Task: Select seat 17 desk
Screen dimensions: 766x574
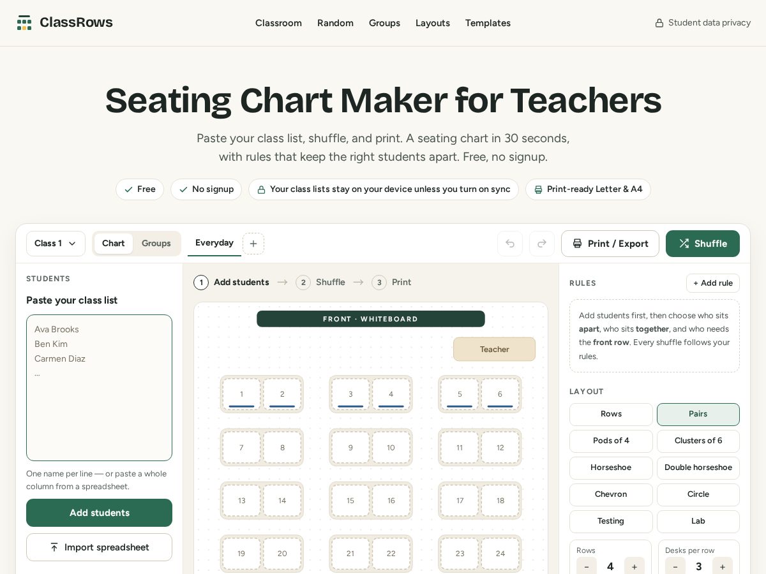Action: 460,501
